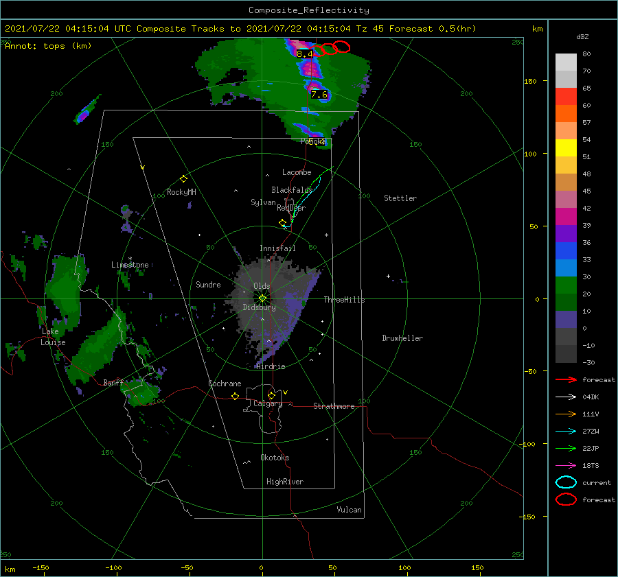Viewport: 618px width, 577px height.
Task: Click the 'Annot: tops (km)' label
Action: (x=48, y=46)
